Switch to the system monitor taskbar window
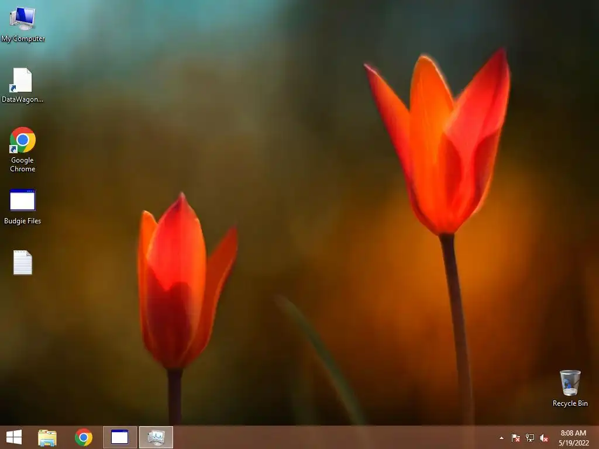This screenshot has width=599, height=449. coord(156,437)
